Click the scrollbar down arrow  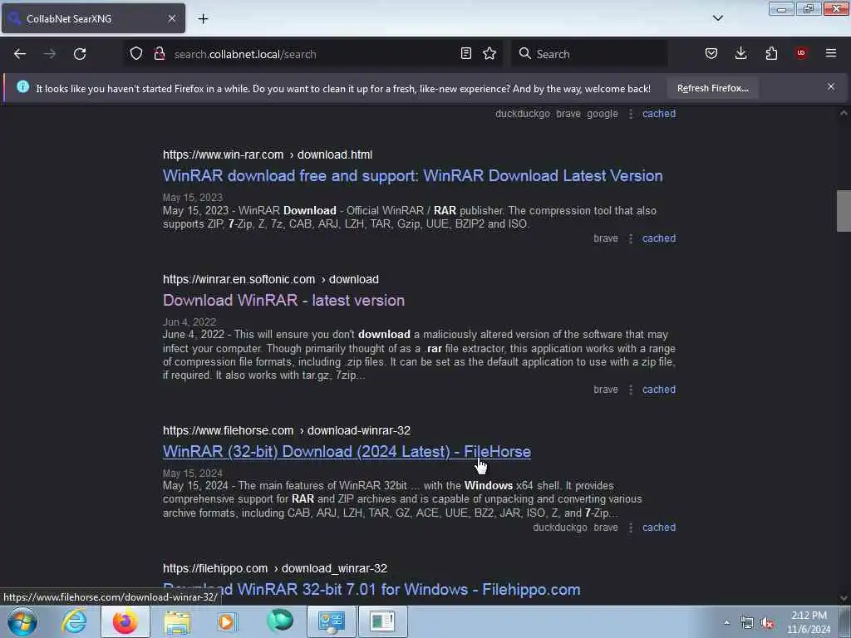coord(844,598)
